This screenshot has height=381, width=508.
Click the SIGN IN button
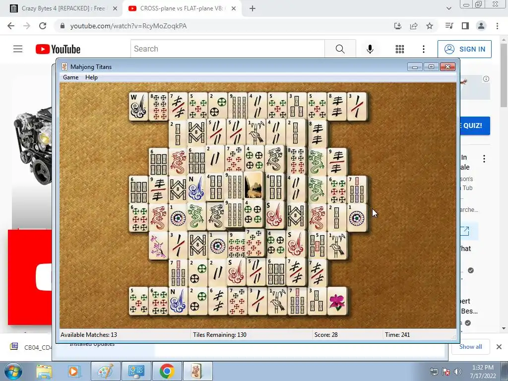(464, 49)
